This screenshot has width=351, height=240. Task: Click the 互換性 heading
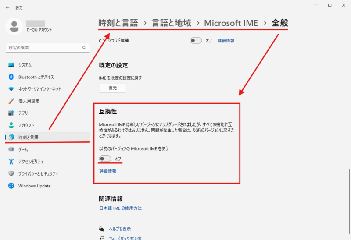(x=108, y=111)
